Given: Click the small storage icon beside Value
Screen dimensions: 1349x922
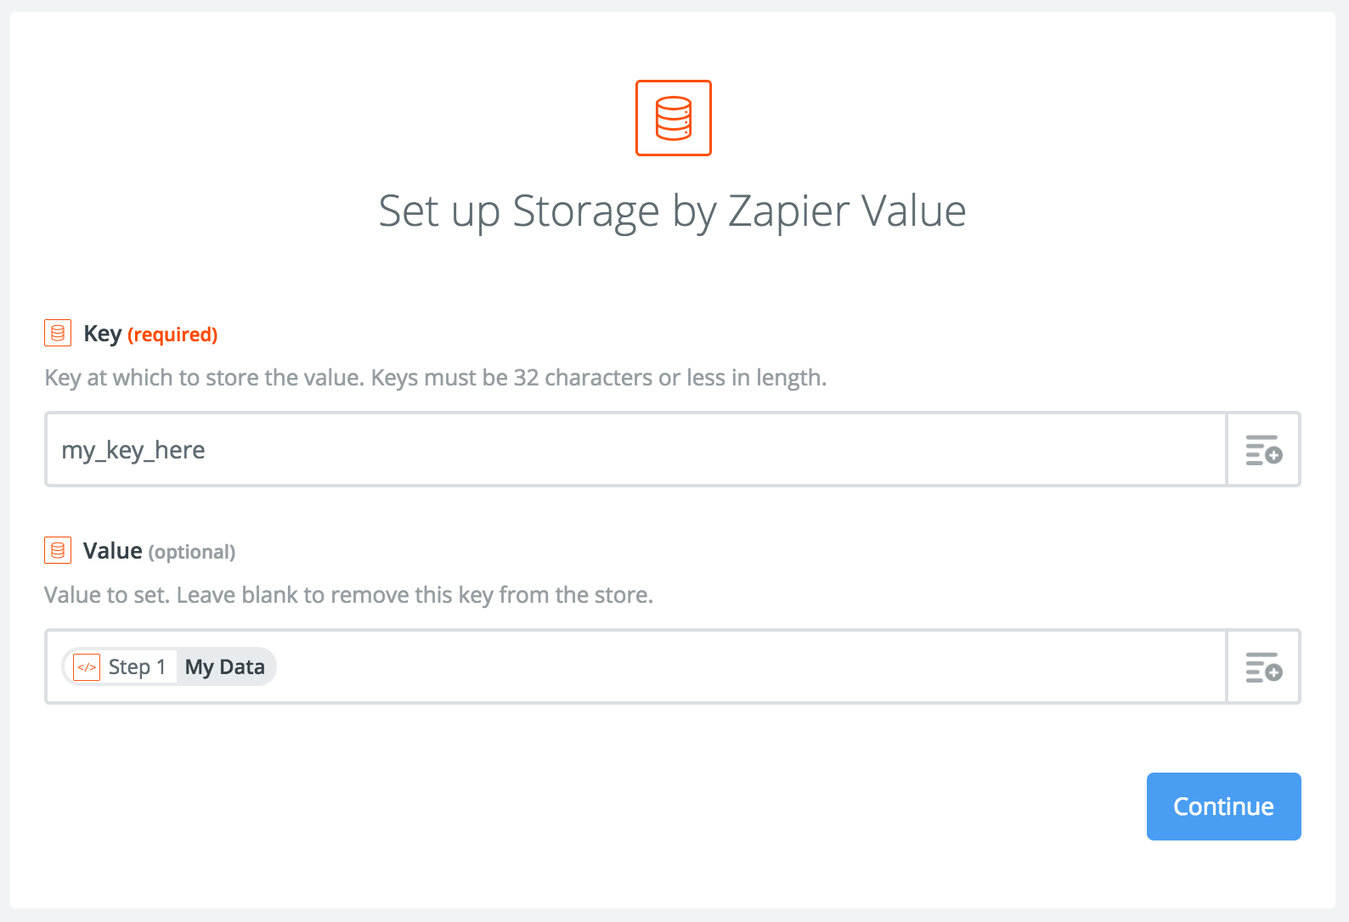Looking at the screenshot, I should click(x=58, y=550).
